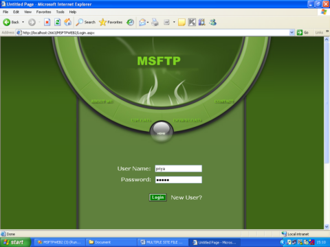Switch to Document folder taskbar item
The image size is (330, 247).
[111, 242]
